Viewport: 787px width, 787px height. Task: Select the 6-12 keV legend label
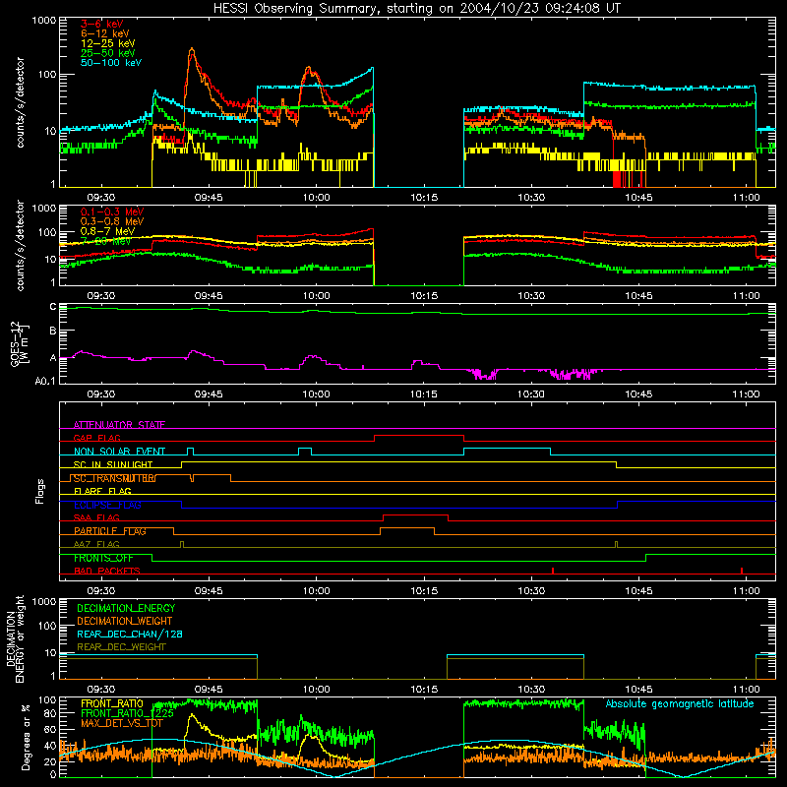[x=105, y=33]
